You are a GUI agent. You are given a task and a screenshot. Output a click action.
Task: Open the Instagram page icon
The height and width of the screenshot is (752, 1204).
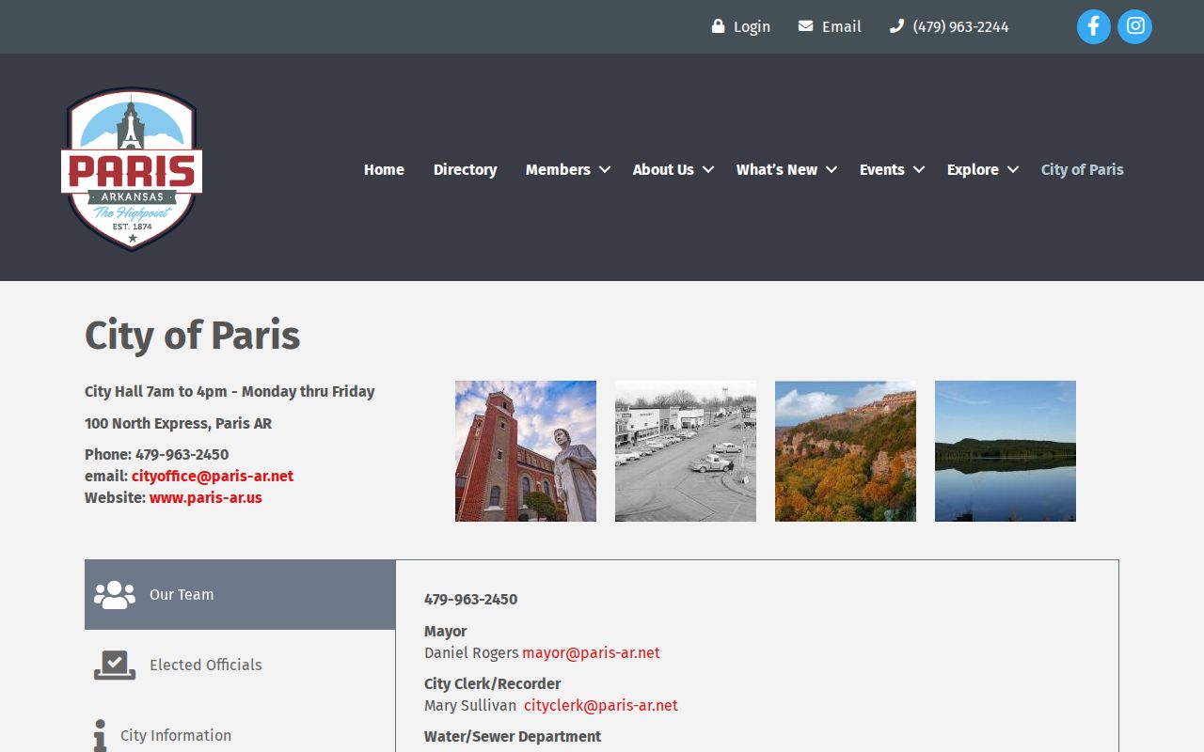[x=1134, y=26]
